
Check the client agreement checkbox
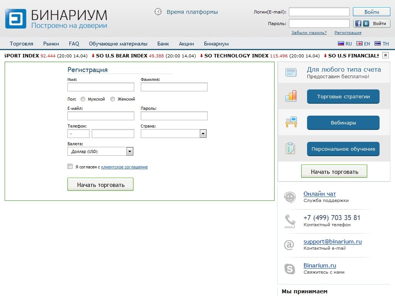[x=70, y=166]
